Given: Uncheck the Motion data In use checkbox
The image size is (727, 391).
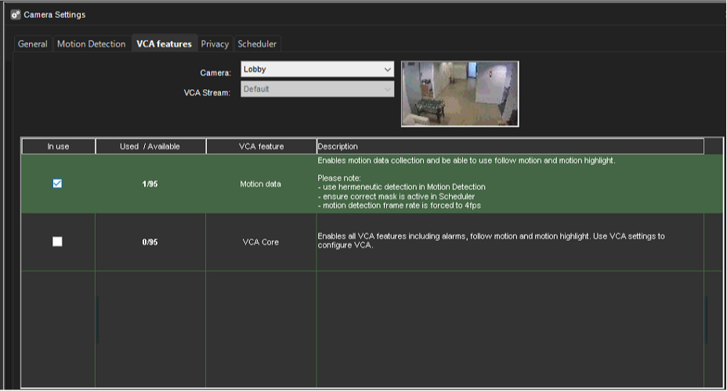Looking at the screenshot, I should (x=57, y=184).
